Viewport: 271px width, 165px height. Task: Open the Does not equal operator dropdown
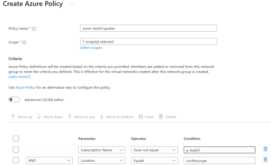click(154, 150)
